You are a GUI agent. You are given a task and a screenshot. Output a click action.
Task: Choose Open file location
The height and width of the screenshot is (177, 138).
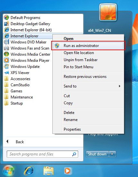point(79,53)
